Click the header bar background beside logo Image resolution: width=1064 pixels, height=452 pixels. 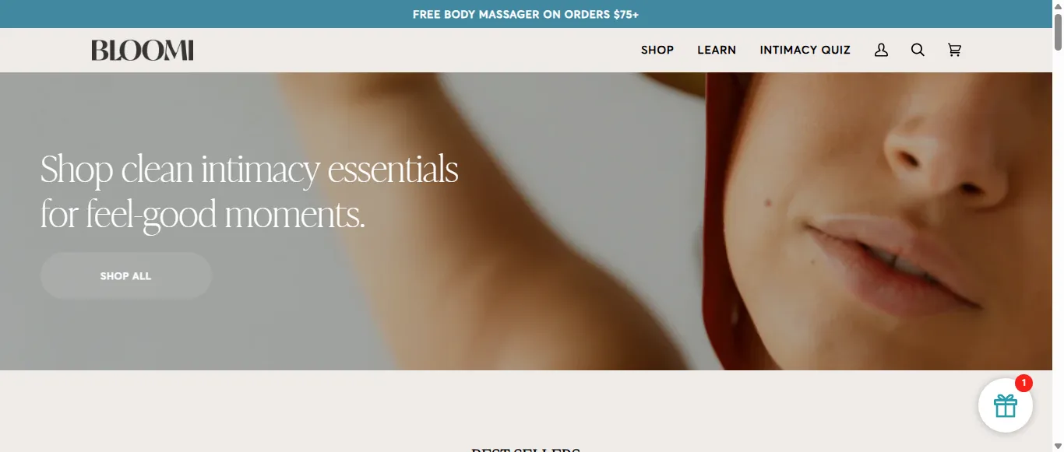click(x=413, y=50)
